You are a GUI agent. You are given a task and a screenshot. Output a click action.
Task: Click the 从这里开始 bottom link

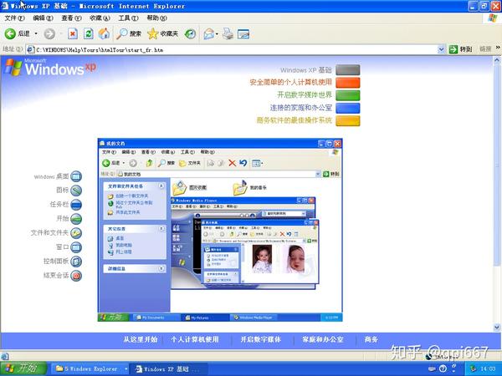click(x=141, y=339)
